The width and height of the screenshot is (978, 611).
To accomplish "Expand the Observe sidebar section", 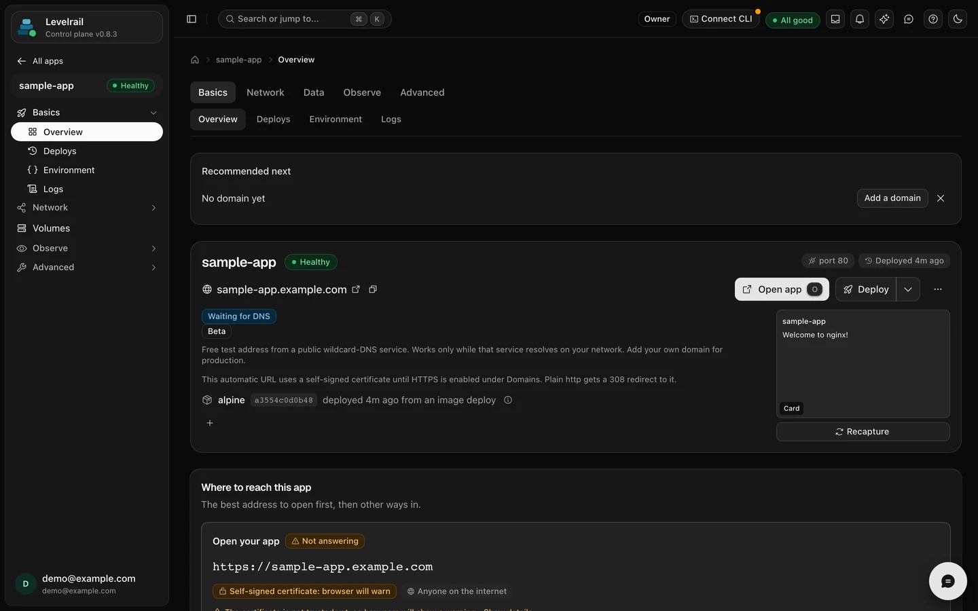I will click(87, 248).
